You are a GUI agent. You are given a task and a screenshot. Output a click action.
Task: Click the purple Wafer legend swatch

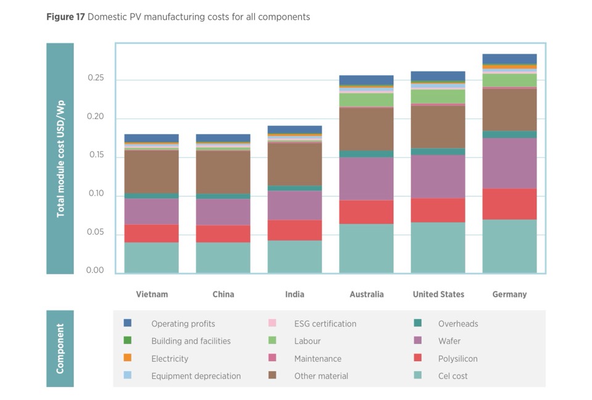coord(417,340)
